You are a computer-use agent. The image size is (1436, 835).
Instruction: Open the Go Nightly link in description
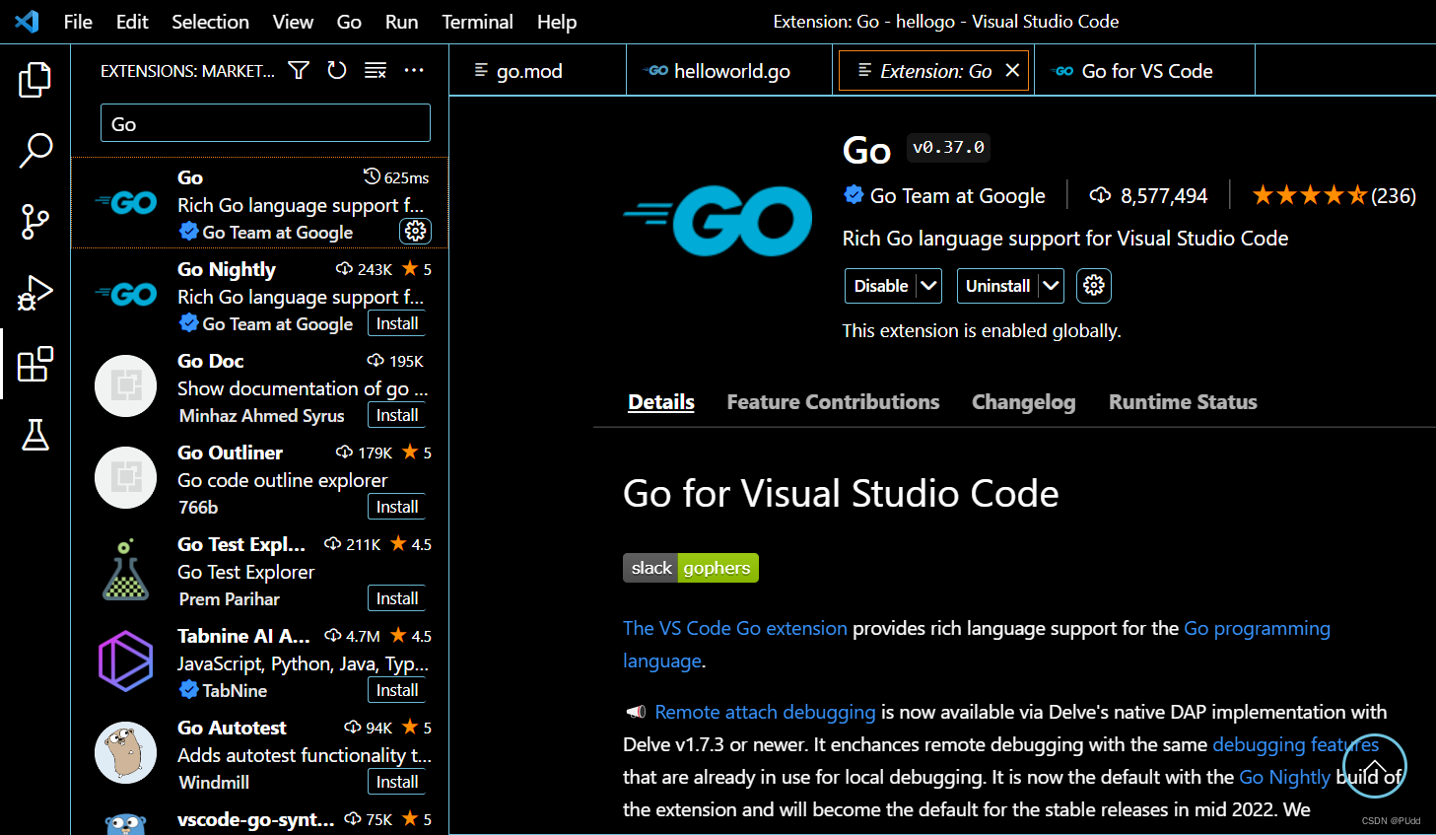tap(1284, 777)
